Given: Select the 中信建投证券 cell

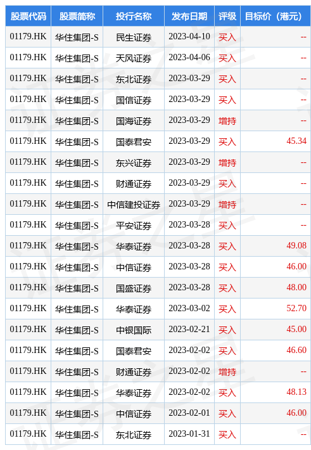Looking at the screenshot, I should coord(134,204).
